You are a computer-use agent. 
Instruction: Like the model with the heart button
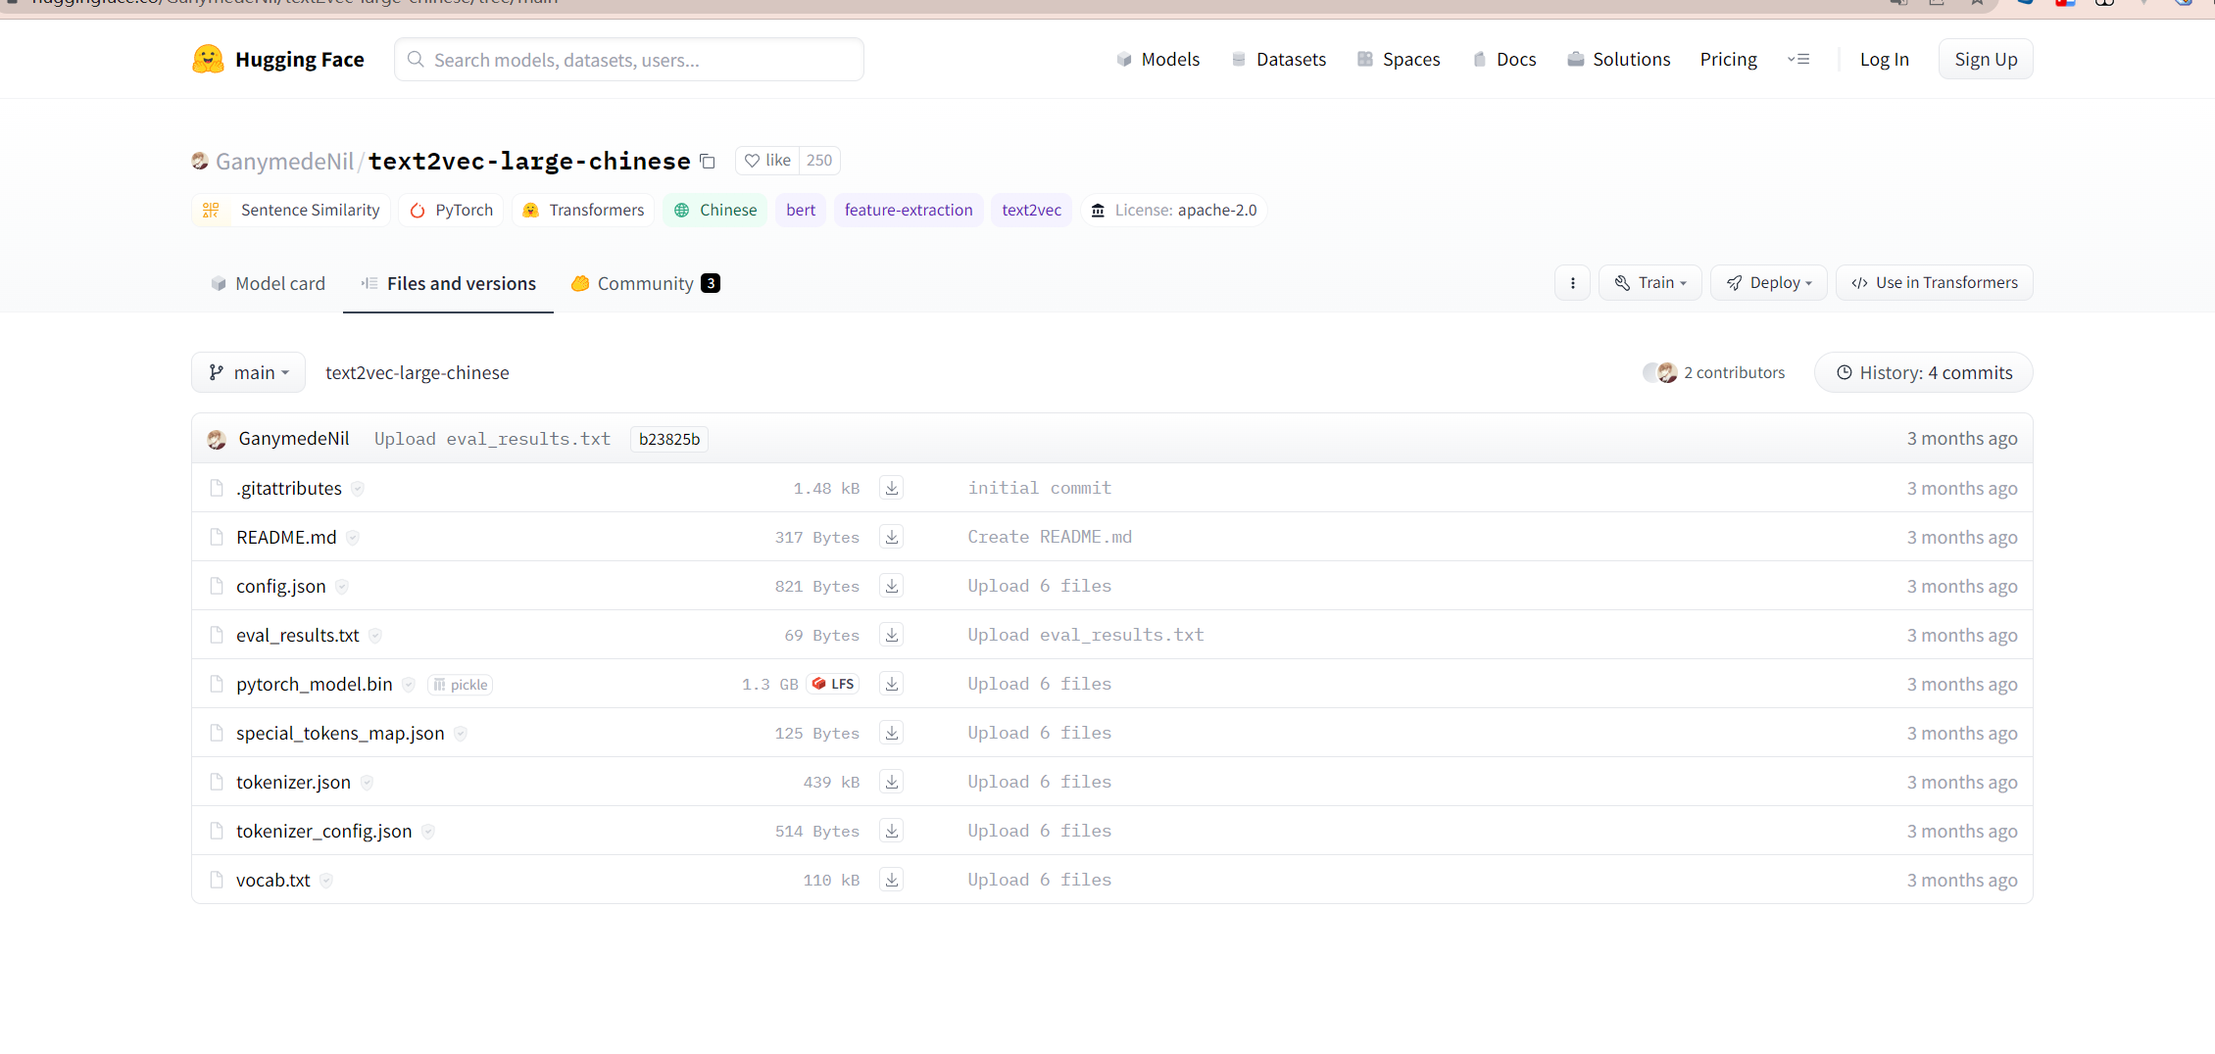[767, 161]
